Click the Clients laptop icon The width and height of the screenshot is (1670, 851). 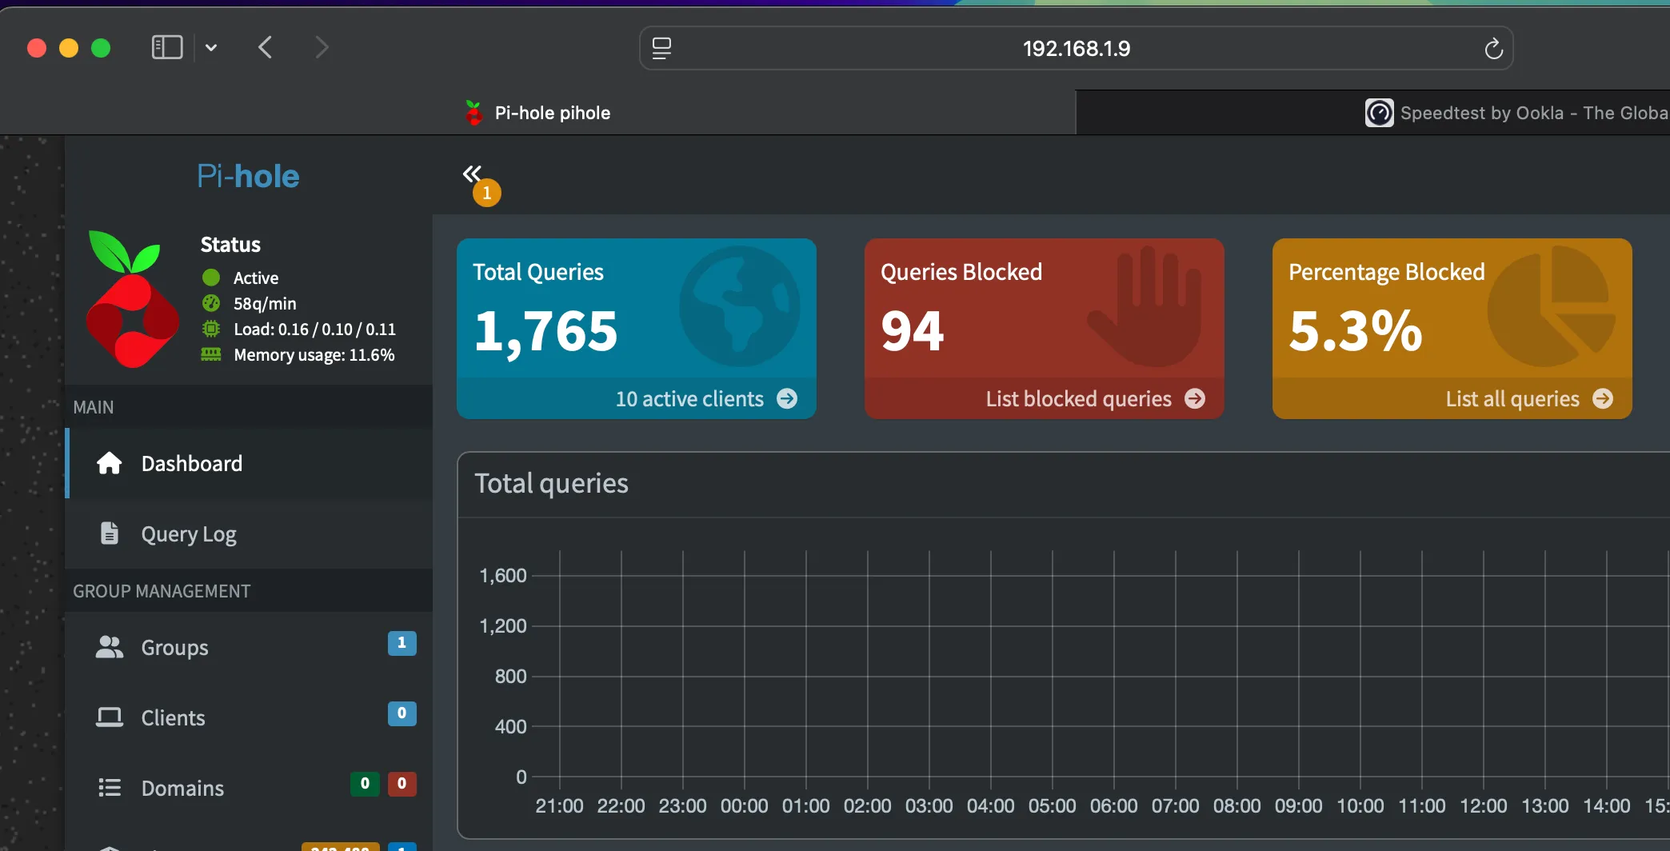tap(110, 717)
